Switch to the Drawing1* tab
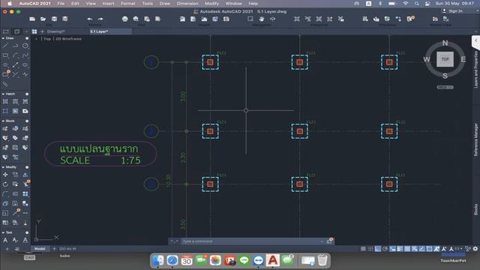The image size is (480, 270). (55, 31)
